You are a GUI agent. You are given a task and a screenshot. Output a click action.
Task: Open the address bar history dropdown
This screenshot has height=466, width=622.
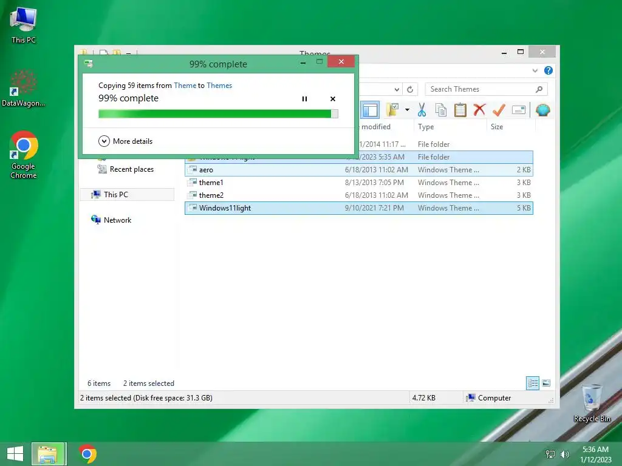pos(397,90)
